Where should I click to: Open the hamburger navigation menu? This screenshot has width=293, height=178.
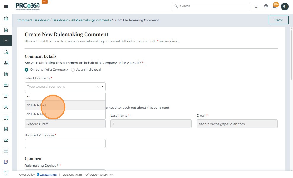coord(6,7)
